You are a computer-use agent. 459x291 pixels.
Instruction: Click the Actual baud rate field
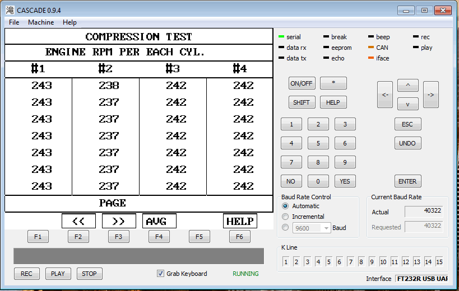[x=423, y=212]
